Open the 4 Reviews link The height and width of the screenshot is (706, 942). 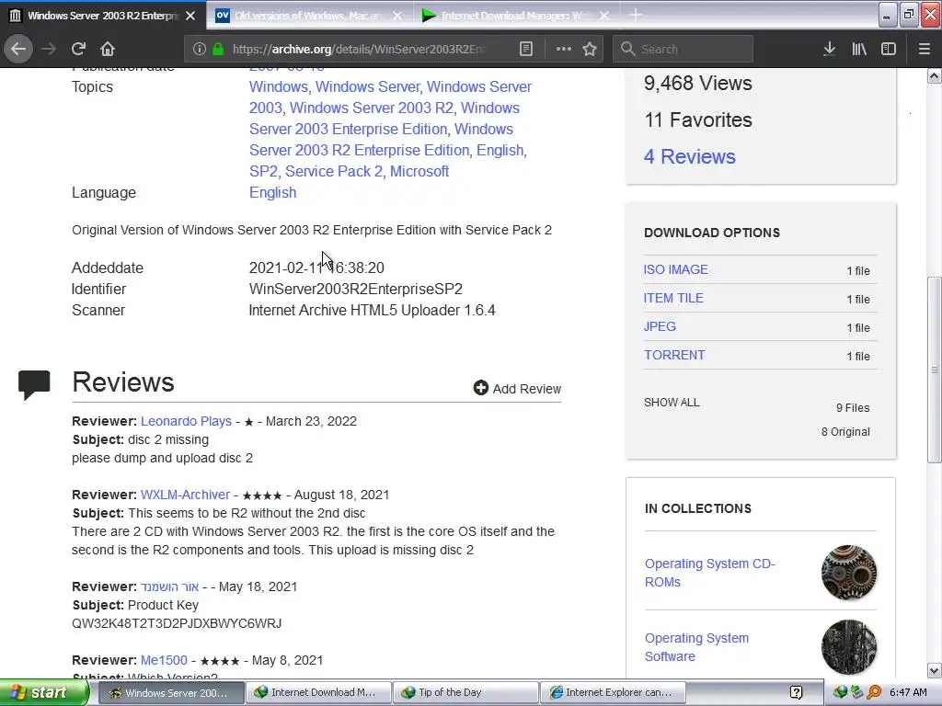[x=690, y=156]
